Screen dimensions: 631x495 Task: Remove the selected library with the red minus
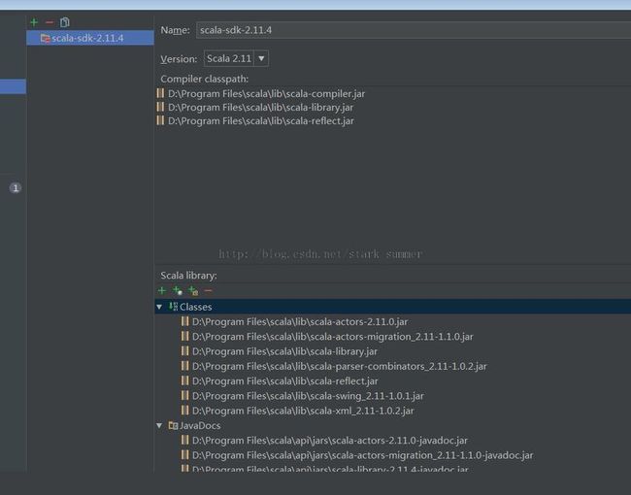pos(50,22)
